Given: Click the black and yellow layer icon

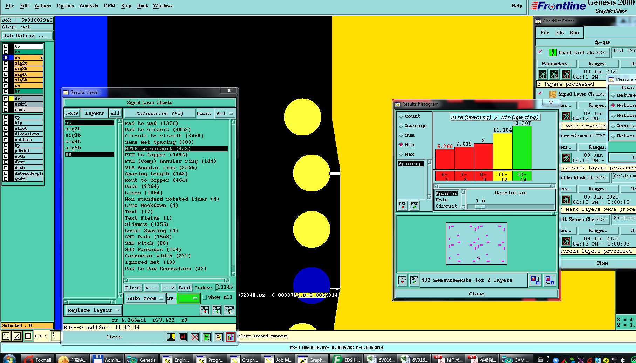Looking at the screenshot, I should click(171, 337).
